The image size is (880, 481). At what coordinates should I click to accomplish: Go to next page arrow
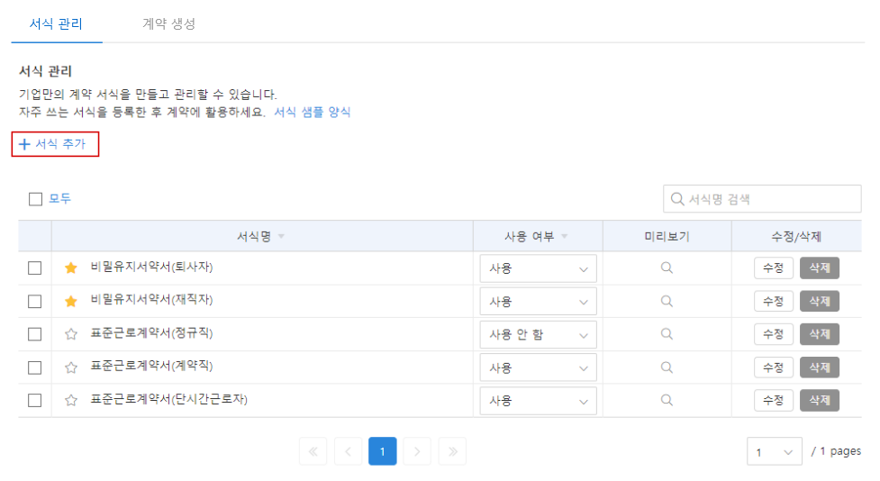pyautogui.click(x=417, y=451)
